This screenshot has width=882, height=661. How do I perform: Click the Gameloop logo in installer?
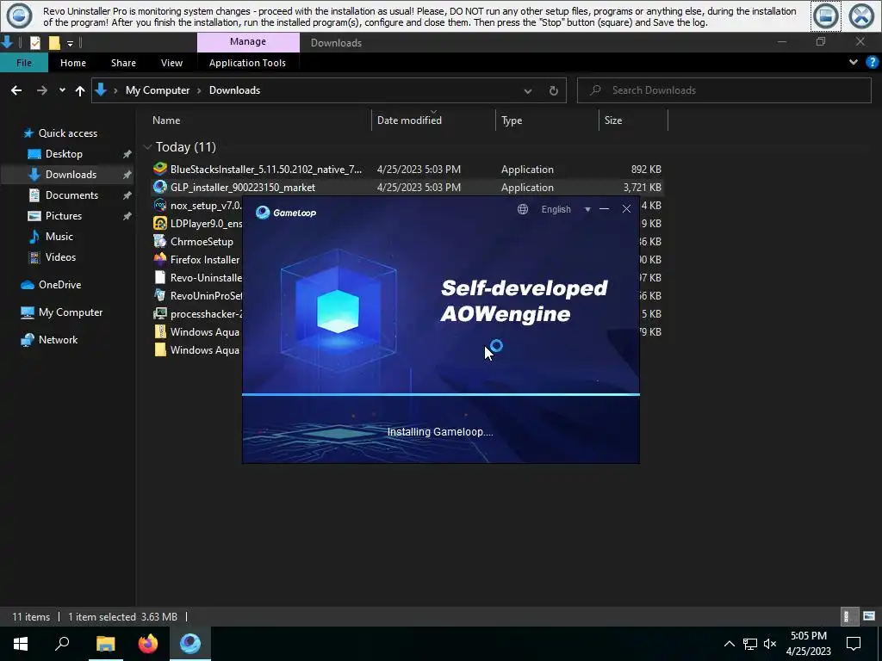click(x=286, y=212)
